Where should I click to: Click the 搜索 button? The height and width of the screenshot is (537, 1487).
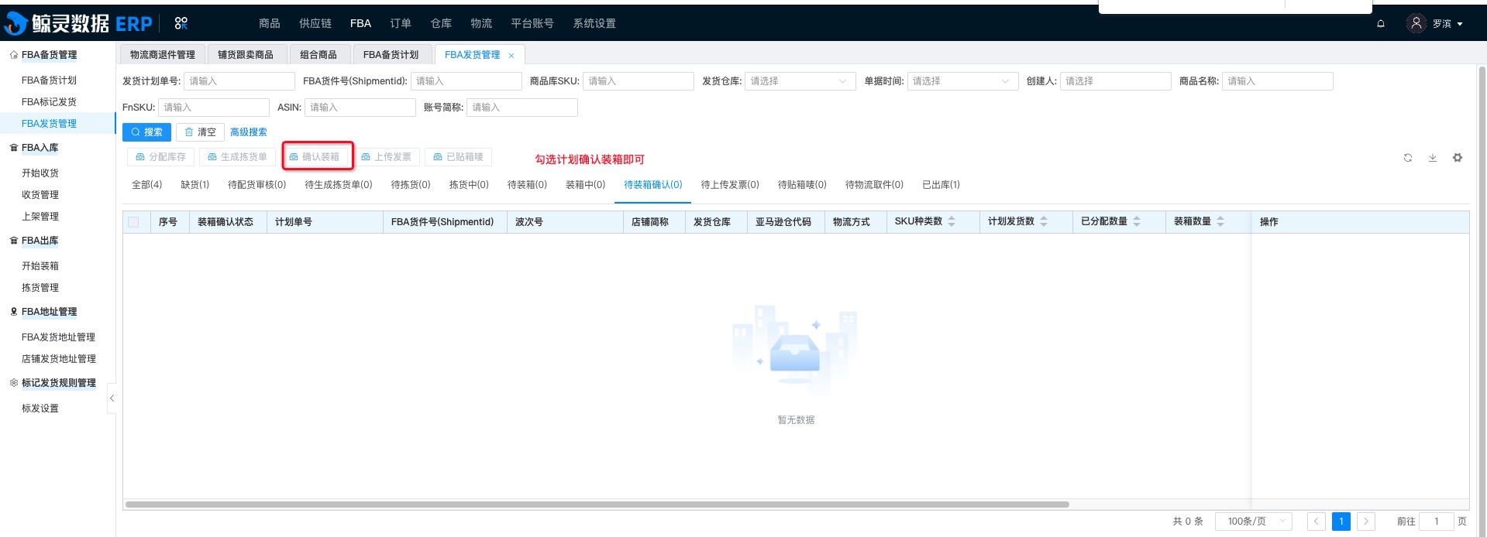(146, 132)
